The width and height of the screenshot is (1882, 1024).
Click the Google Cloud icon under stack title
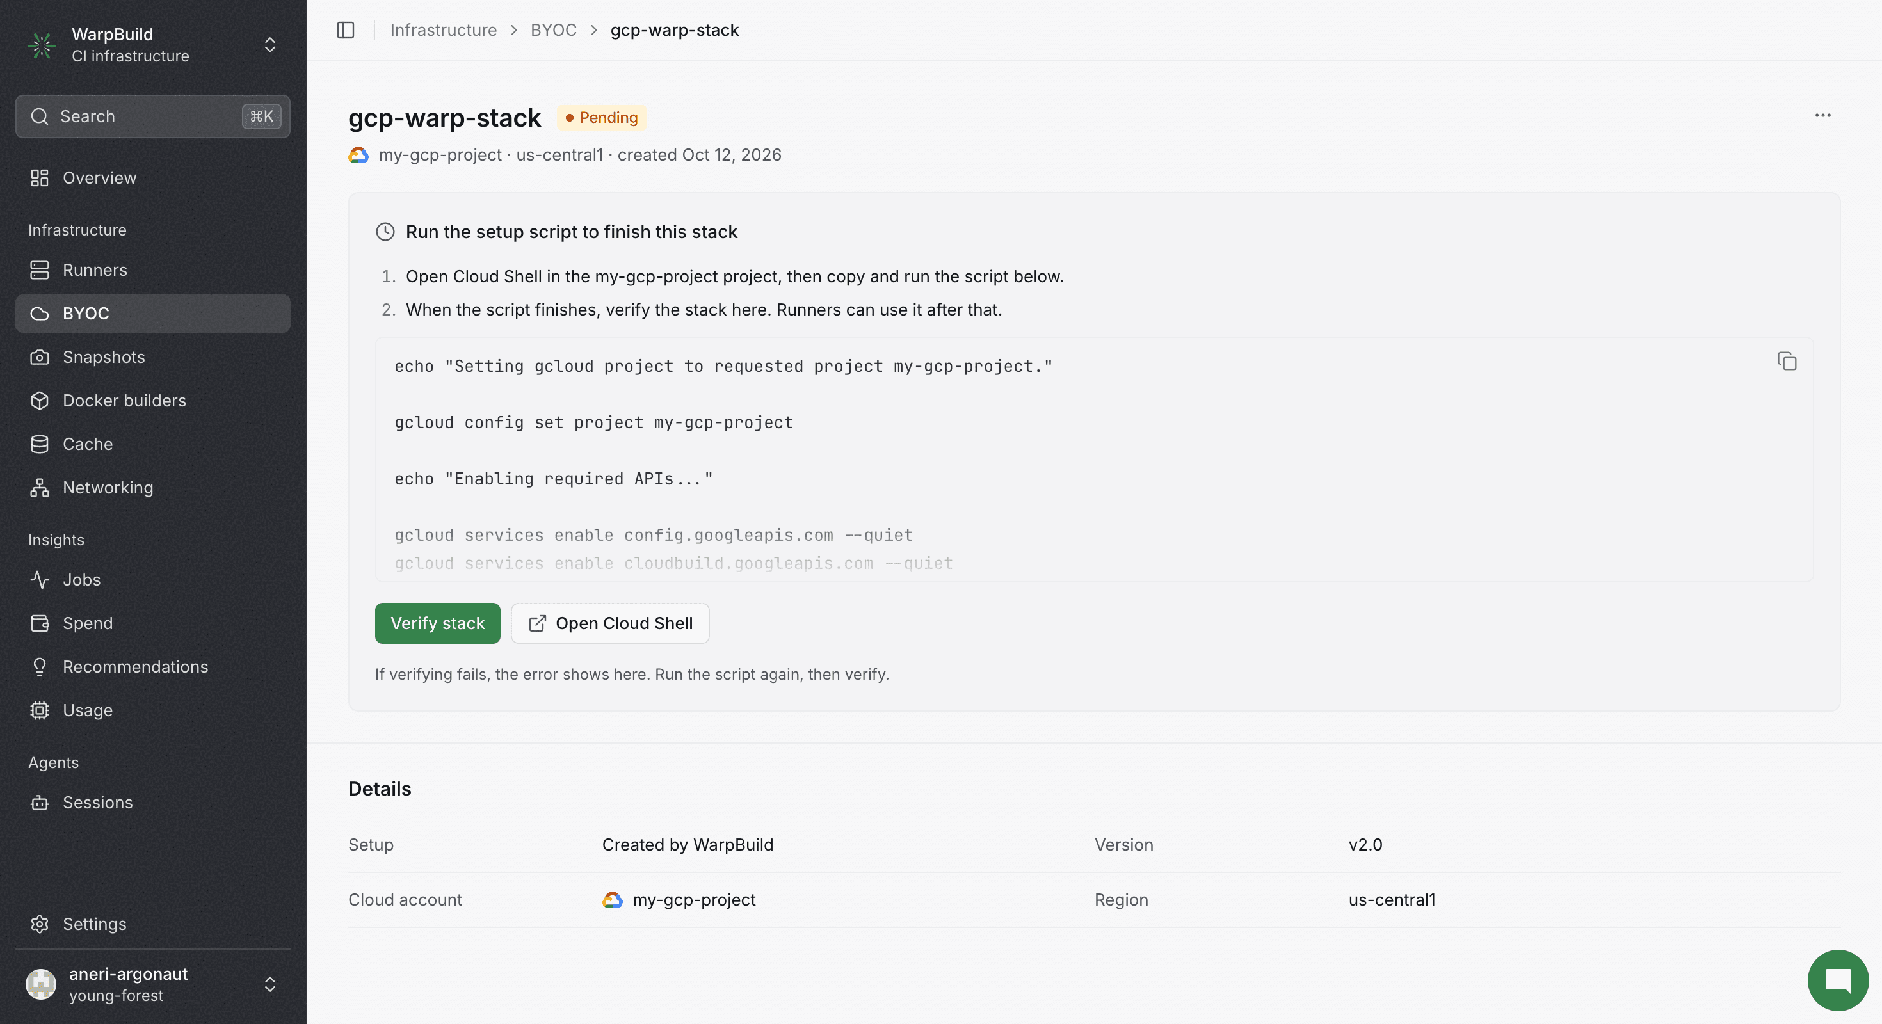[x=358, y=155]
